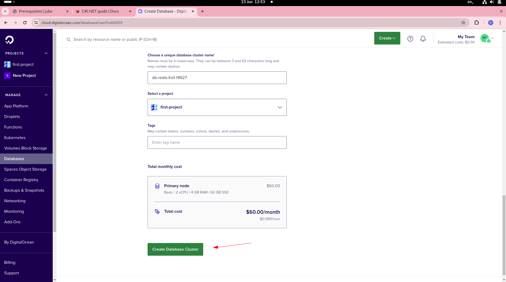Image resolution: width=506 pixels, height=282 pixels.
Task: Click the network icon in top bar
Action: click(x=484, y=2)
